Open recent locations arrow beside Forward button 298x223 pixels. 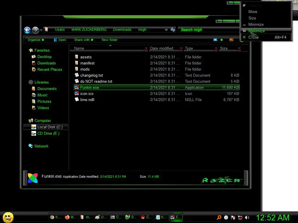point(41,30)
